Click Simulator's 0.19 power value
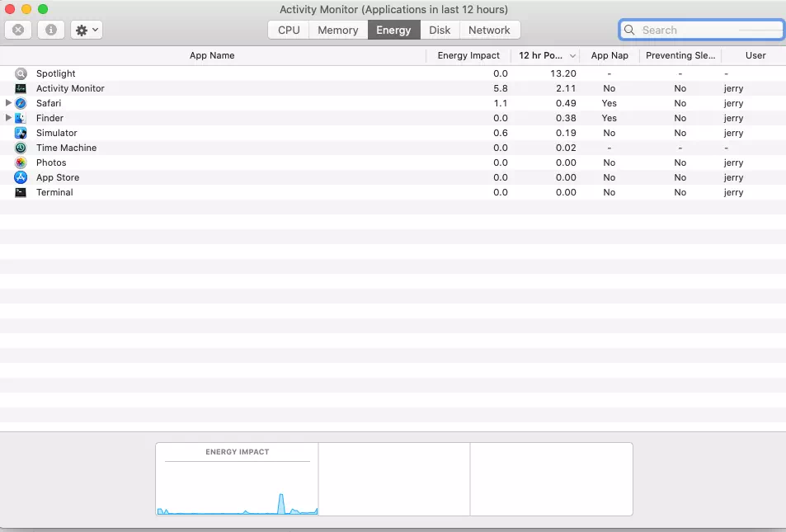The image size is (786, 532). [566, 133]
